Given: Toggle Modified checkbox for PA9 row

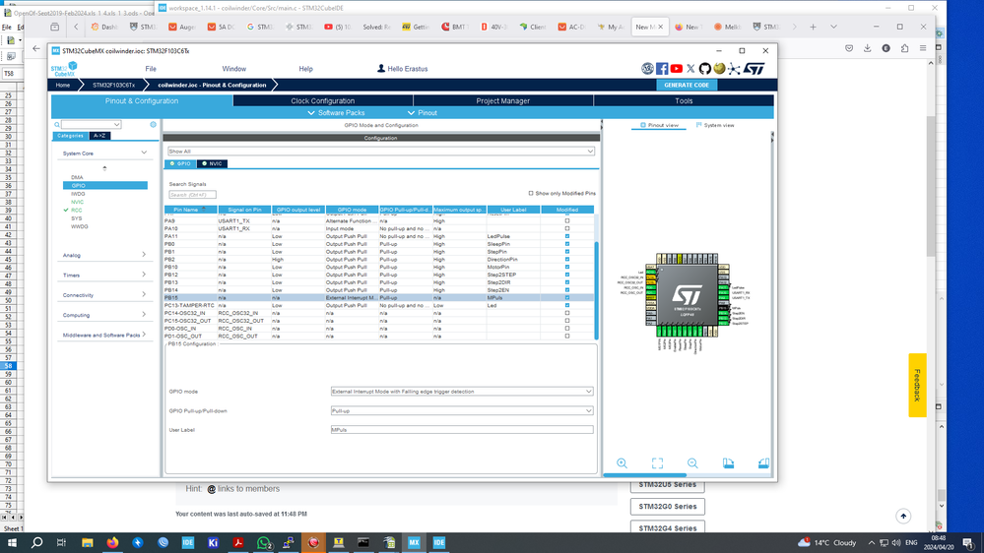Looking at the screenshot, I should click(567, 220).
